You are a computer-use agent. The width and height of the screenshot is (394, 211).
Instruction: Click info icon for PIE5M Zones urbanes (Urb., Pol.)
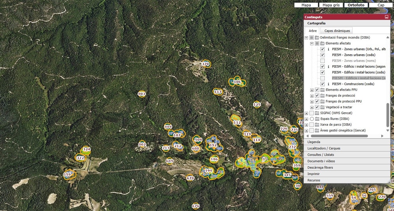coord(328,49)
